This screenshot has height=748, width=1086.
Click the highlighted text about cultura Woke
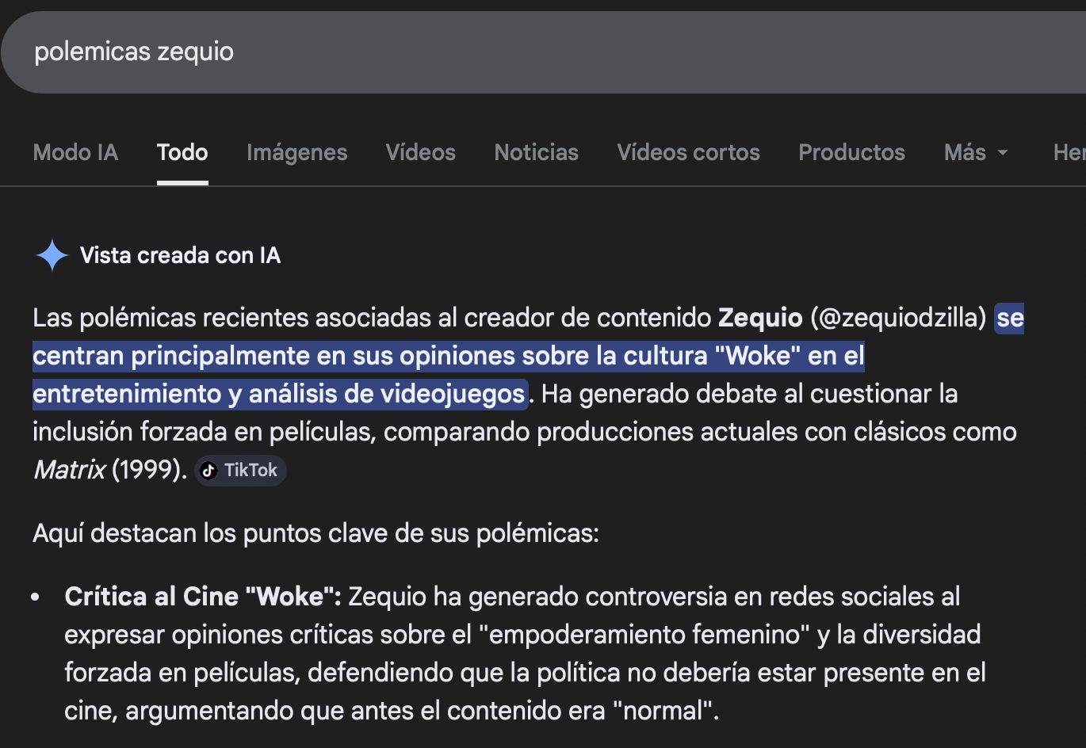(x=448, y=357)
